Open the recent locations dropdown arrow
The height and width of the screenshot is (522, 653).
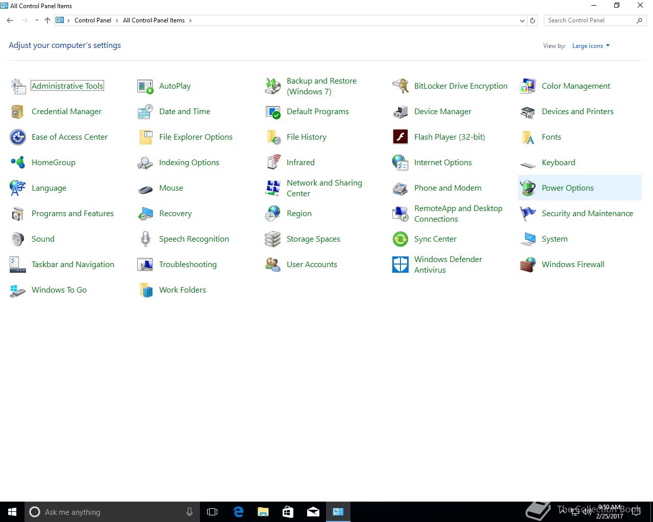37,20
